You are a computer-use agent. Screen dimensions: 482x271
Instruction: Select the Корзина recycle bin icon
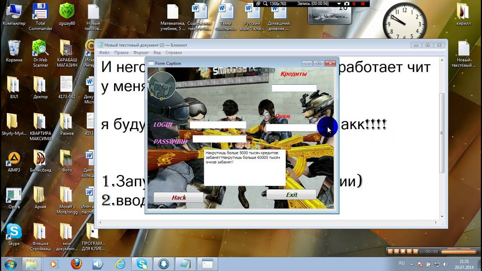pyautogui.click(x=14, y=51)
